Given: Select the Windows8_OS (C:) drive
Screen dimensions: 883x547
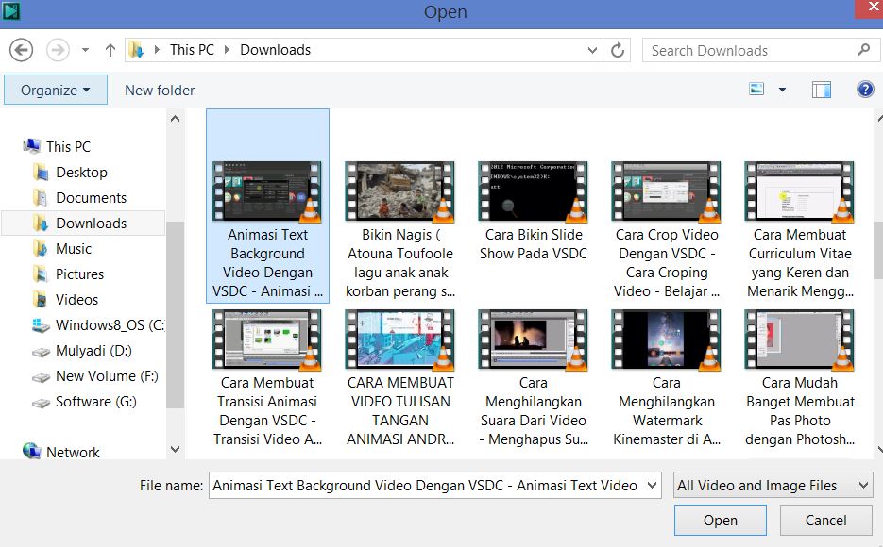Looking at the screenshot, I should point(109,325).
